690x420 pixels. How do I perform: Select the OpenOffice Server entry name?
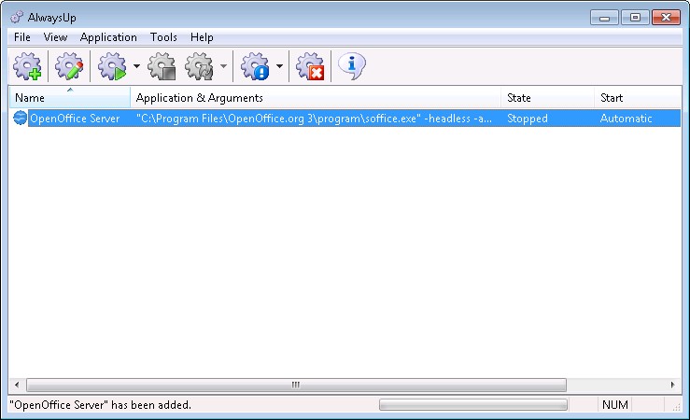(x=75, y=119)
